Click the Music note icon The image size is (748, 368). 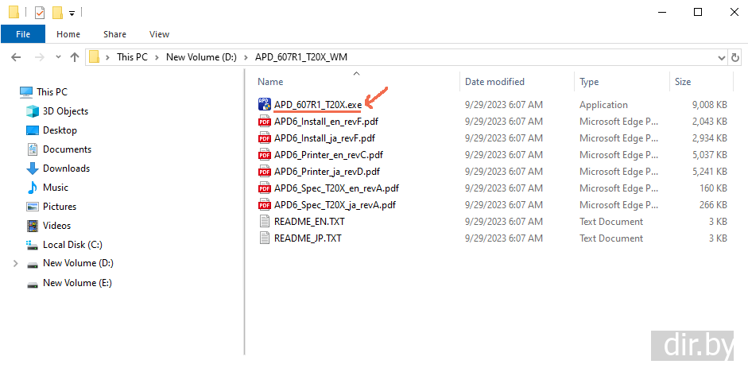click(32, 188)
